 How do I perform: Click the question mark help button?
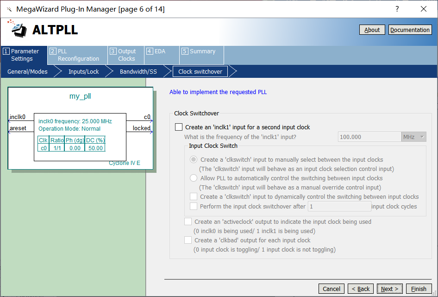(x=397, y=9)
